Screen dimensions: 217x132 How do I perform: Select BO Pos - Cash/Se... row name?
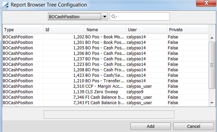(x=105, y=75)
